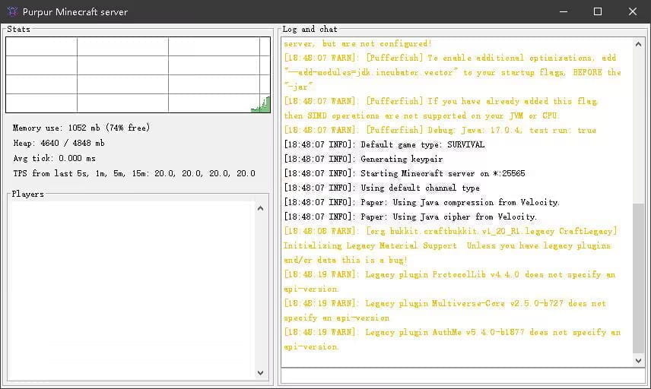Minimize the Purpur Minecraft server window

tap(563, 12)
